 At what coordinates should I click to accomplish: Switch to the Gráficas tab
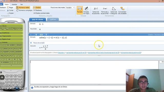coord(53,19)
